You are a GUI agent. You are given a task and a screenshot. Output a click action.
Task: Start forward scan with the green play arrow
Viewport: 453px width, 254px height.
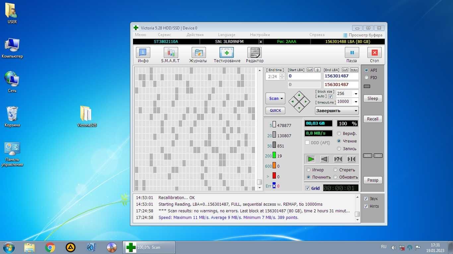311,159
